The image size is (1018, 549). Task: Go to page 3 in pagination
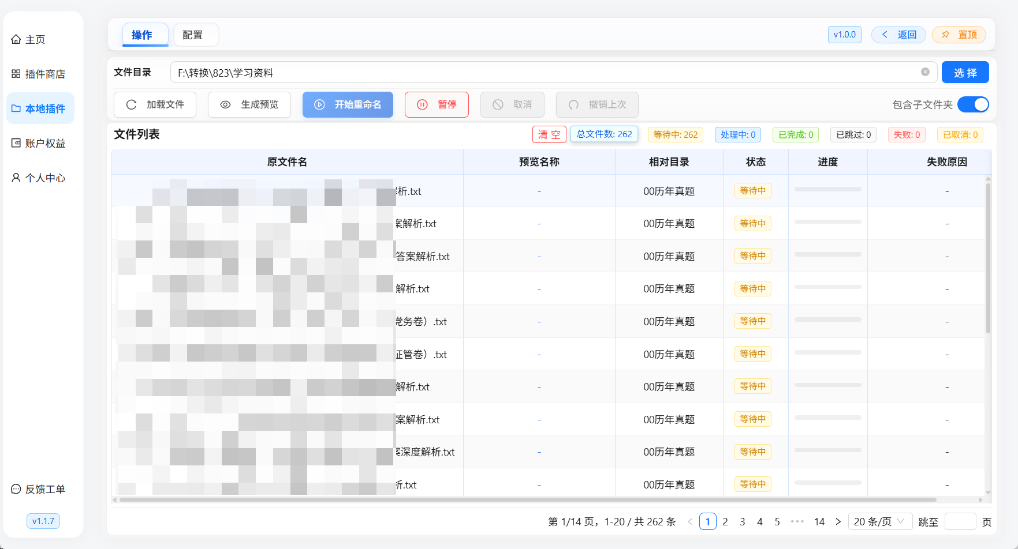pyautogui.click(x=743, y=521)
